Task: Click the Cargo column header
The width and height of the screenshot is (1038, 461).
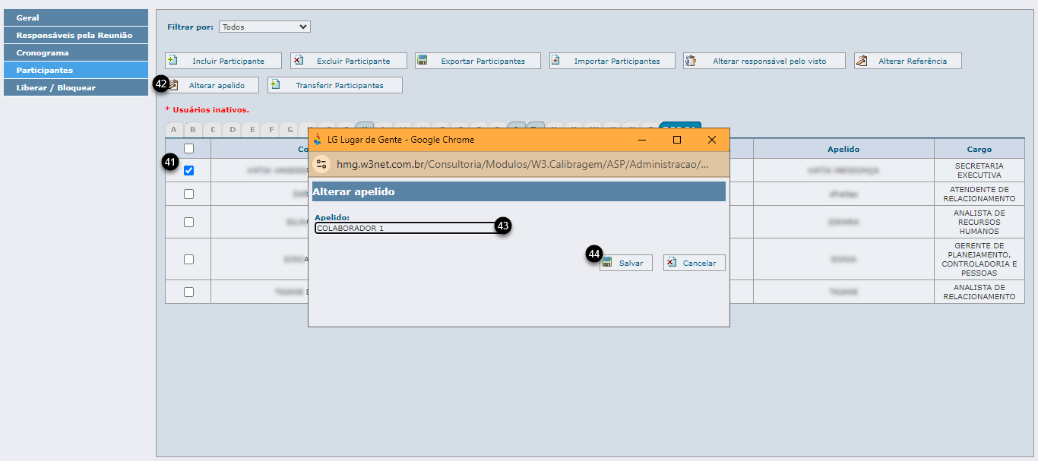Action: click(979, 149)
